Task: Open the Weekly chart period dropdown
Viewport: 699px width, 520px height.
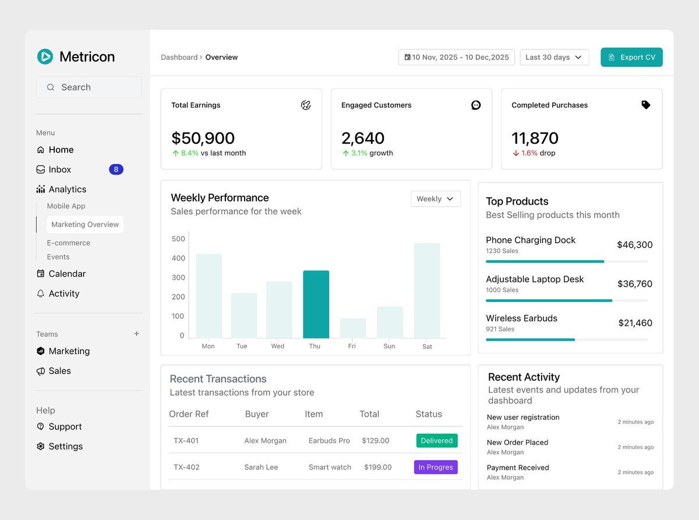Action: click(x=436, y=199)
